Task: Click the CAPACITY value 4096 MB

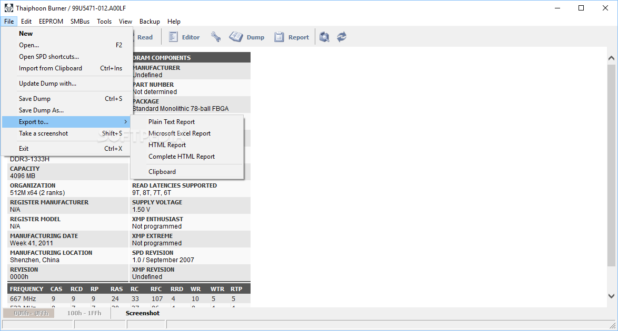Action: pos(23,176)
